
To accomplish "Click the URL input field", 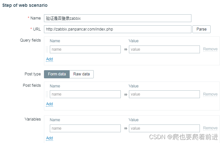I will point(118,29).
